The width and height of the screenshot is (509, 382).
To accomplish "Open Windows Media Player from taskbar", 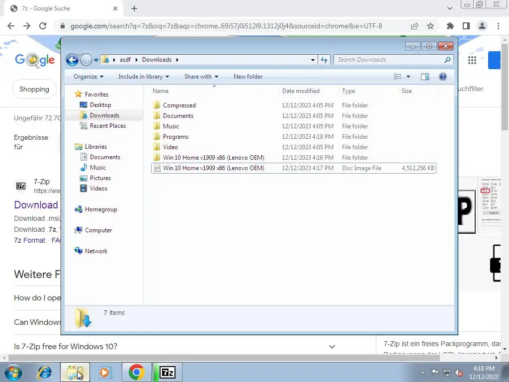I will (x=105, y=372).
